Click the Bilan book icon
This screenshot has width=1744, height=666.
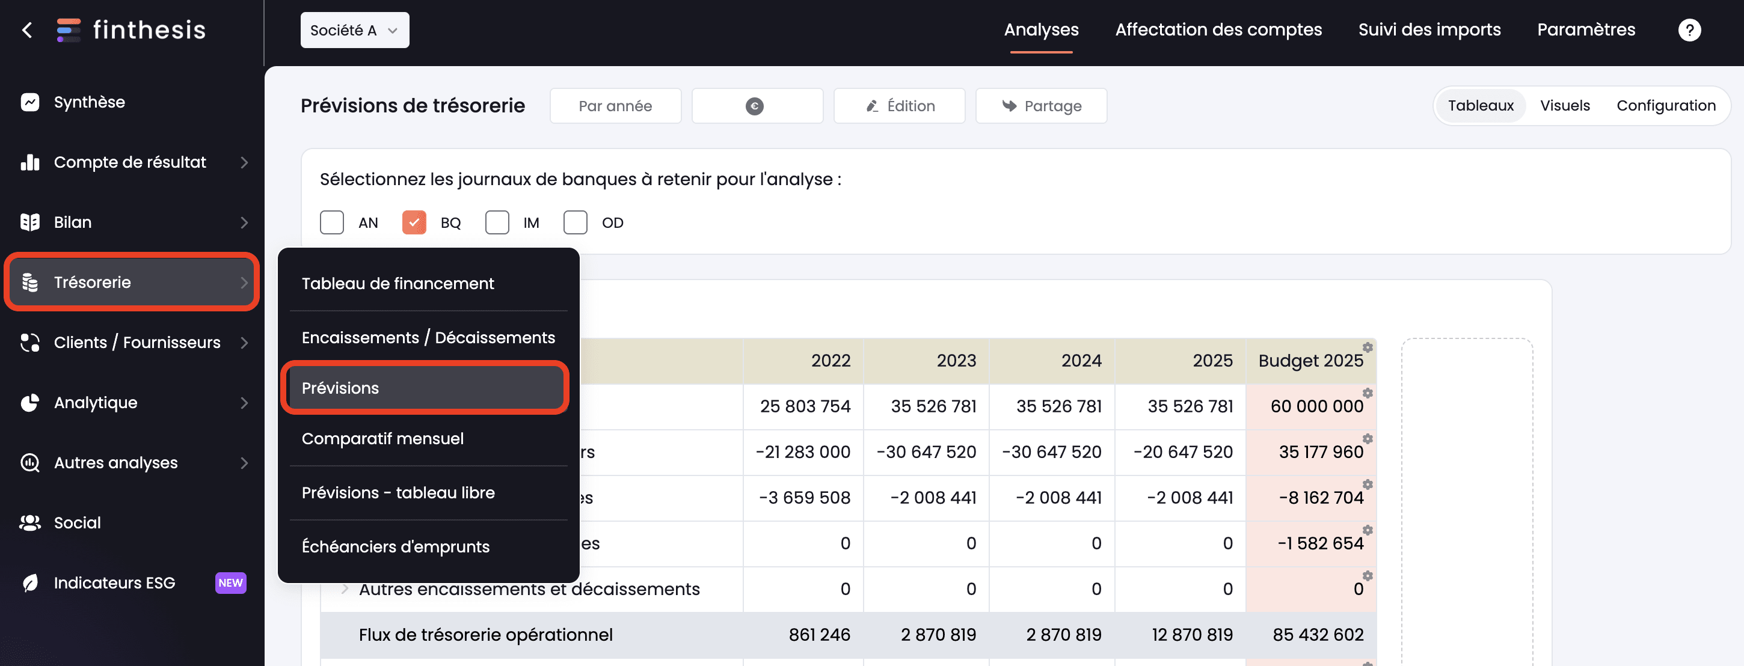(30, 222)
